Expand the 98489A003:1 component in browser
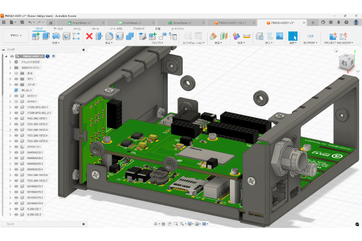 pyautogui.click(x=10, y=152)
